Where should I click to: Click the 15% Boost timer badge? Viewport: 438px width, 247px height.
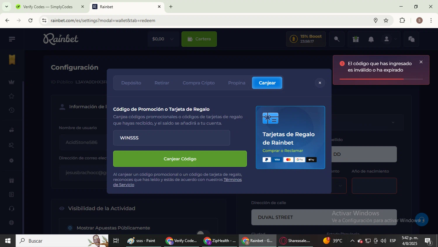[306, 39]
